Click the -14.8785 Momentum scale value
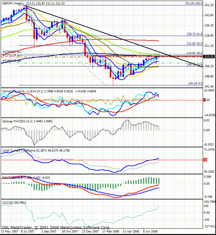This screenshot has width=216, height=235. pyautogui.click(x=210, y=115)
